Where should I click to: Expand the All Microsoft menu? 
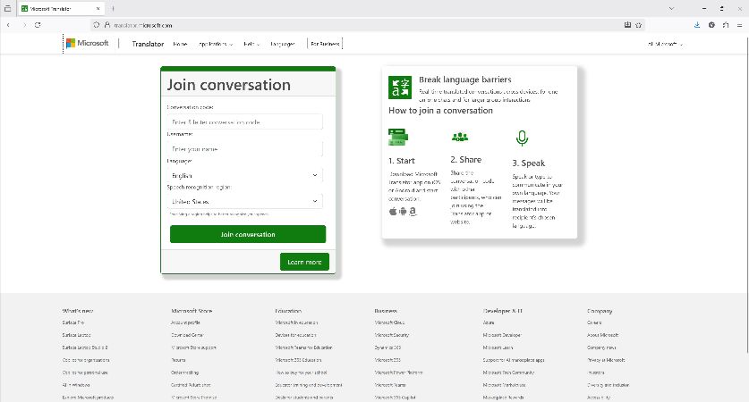point(666,44)
